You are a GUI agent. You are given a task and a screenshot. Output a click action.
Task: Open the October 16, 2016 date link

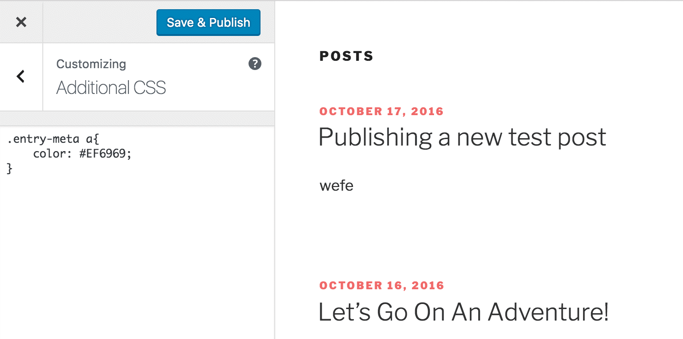tap(382, 286)
